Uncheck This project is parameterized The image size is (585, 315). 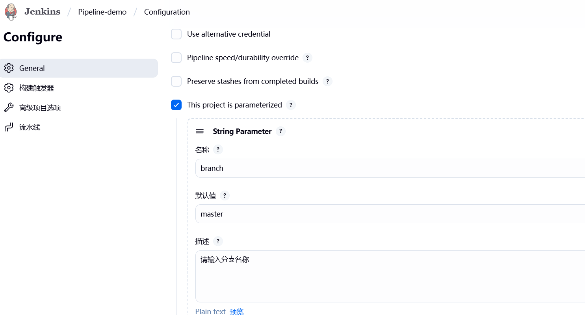pos(176,105)
